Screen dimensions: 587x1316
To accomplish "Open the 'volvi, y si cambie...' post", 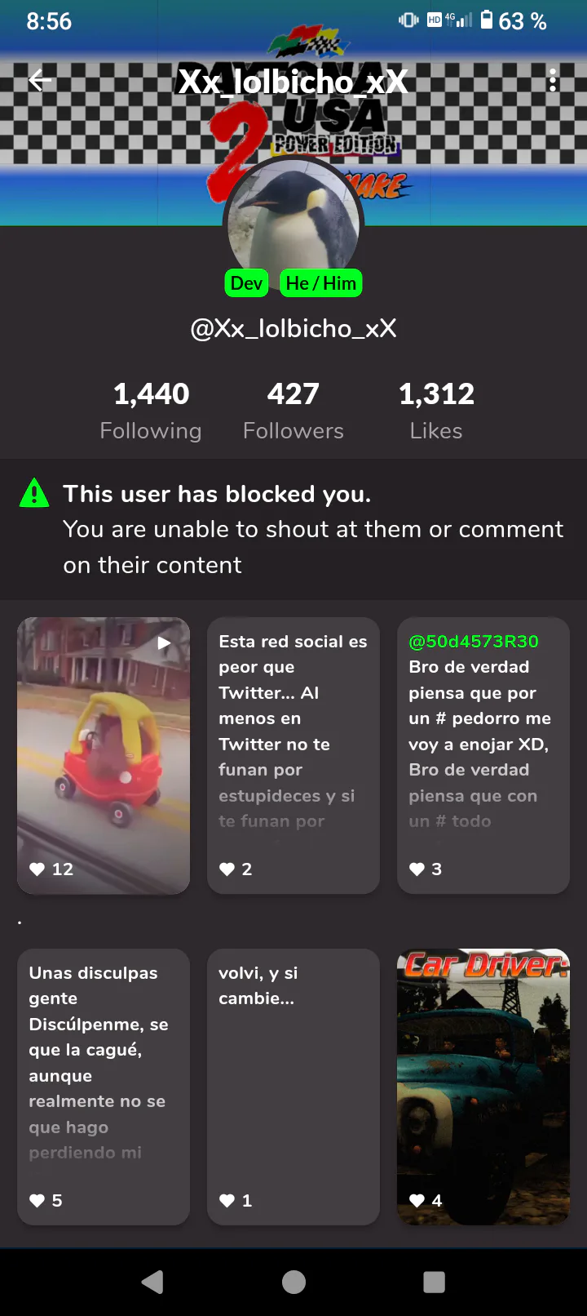I will click(293, 1087).
